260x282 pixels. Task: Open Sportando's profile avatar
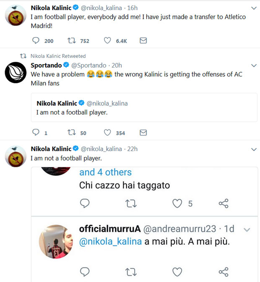16,73
